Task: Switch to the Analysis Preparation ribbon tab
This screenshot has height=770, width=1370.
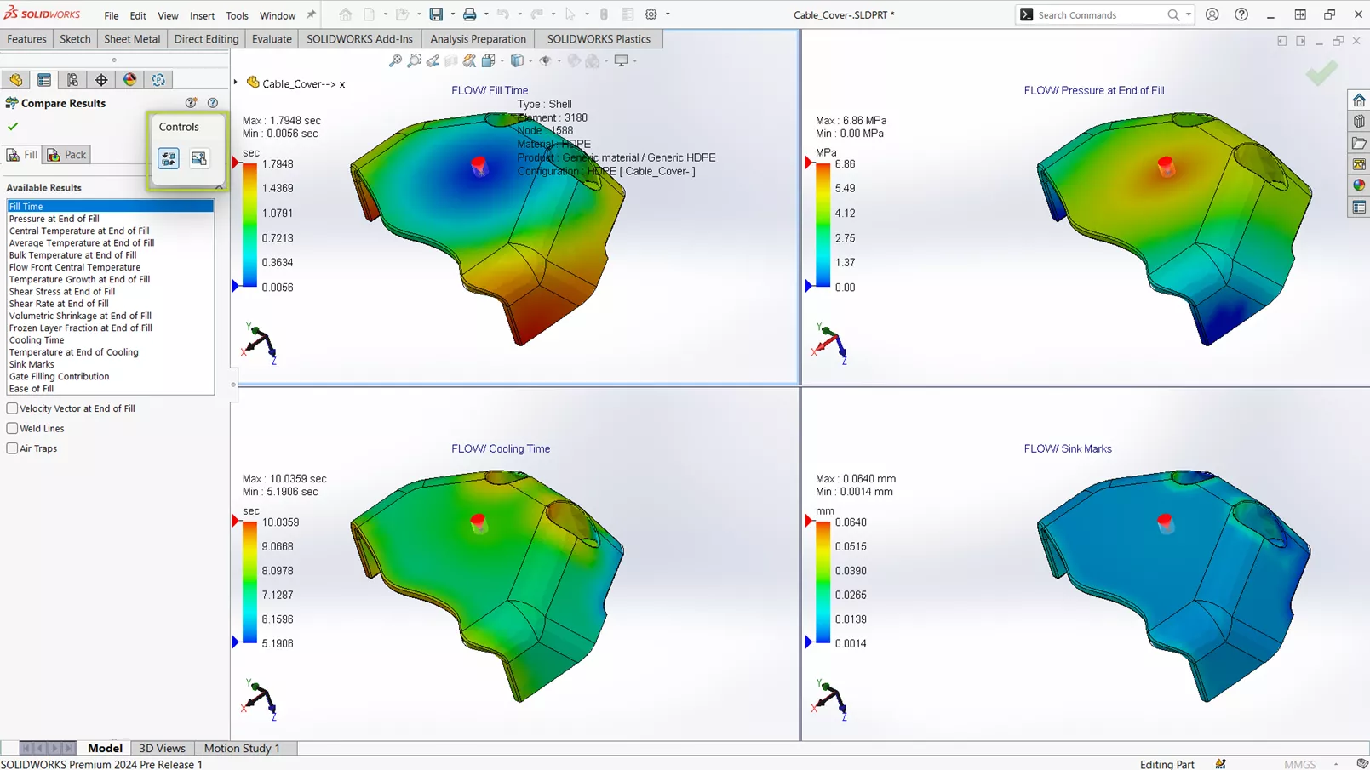Action: [x=478, y=39]
